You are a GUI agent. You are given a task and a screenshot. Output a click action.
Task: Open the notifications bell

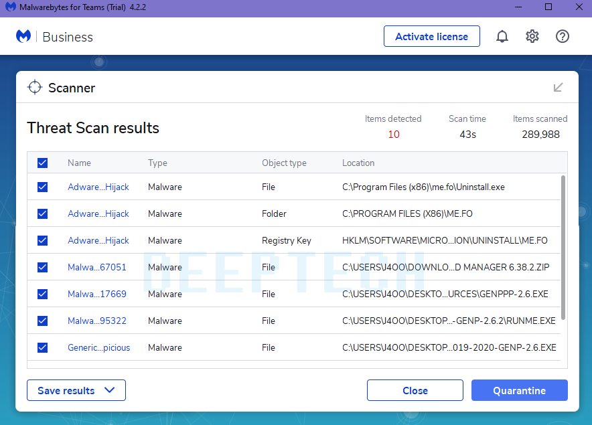point(502,37)
